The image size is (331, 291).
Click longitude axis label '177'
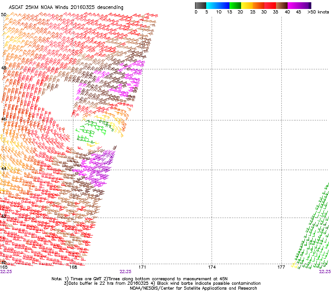pos(281,267)
